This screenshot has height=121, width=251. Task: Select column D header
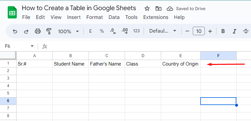143,56
